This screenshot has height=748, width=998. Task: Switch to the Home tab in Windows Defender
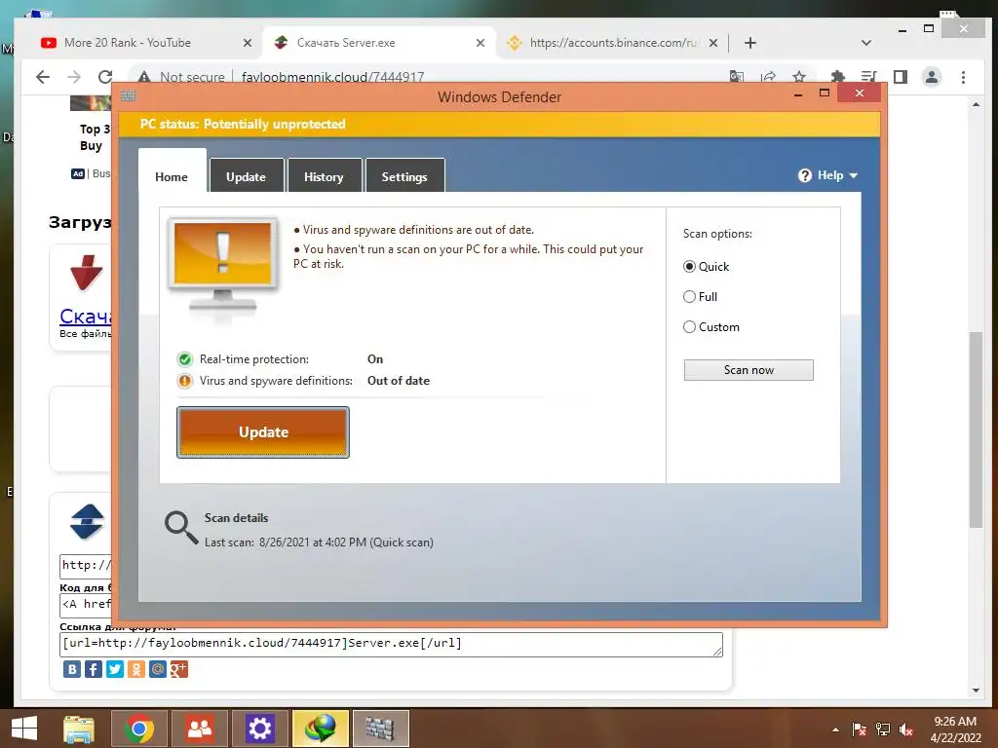(x=172, y=176)
